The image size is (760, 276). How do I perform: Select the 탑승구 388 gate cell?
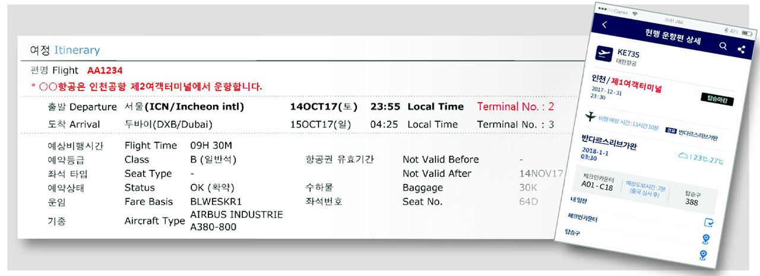click(692, 198)
